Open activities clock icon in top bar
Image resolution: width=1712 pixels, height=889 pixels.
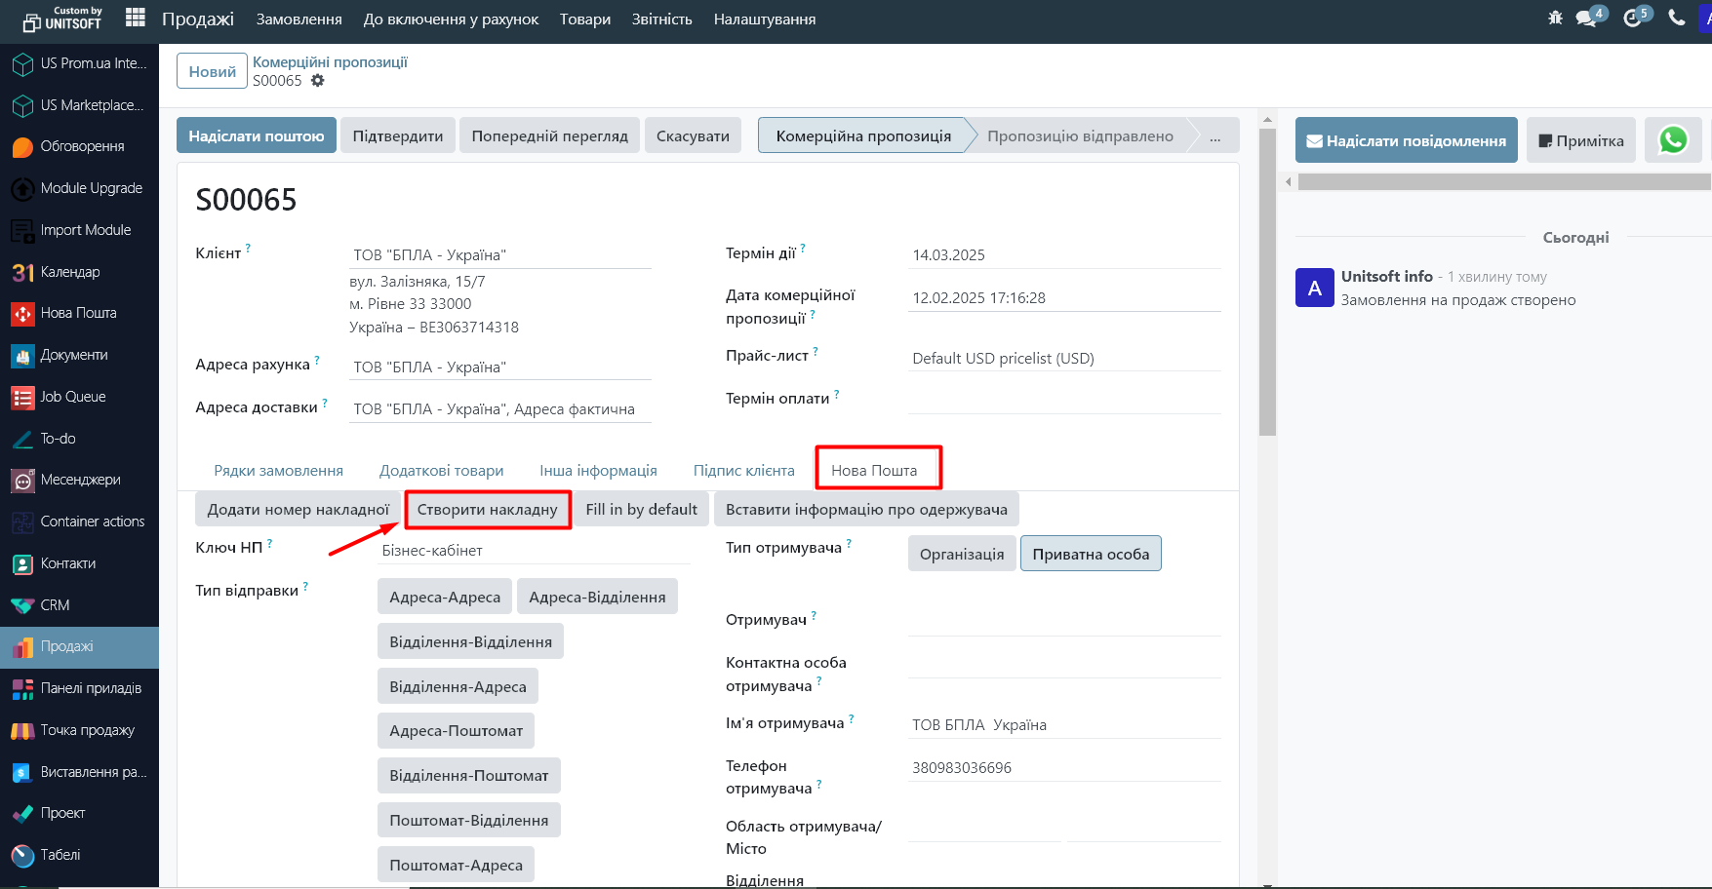1633,19
